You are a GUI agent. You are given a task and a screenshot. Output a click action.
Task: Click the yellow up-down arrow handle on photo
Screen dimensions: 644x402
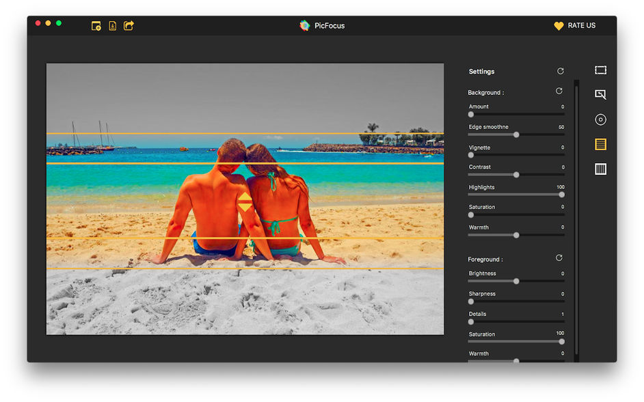(x=245, y=202)
